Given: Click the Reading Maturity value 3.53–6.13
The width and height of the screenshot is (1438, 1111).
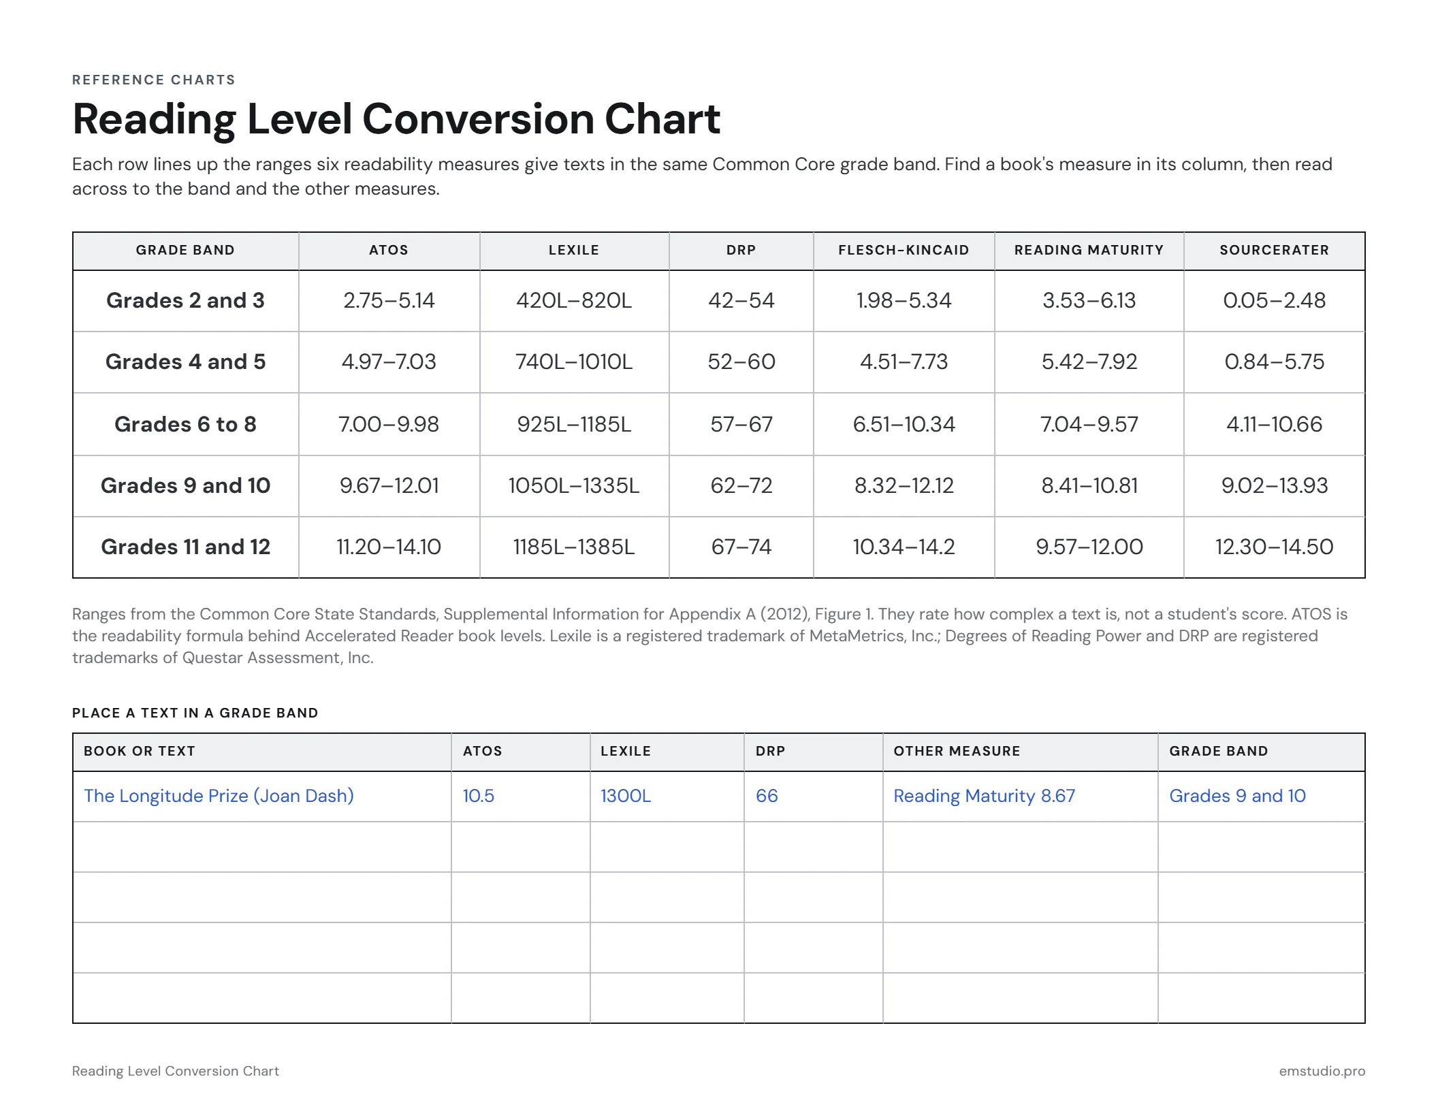Looking at the screenshot, I should [1089, 300].
